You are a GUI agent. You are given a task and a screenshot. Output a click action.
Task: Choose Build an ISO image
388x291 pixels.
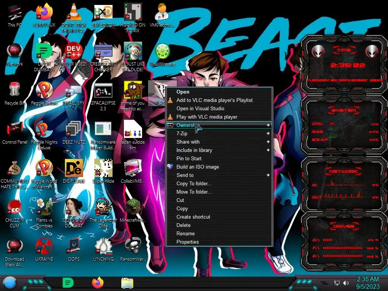click(219, 167)
